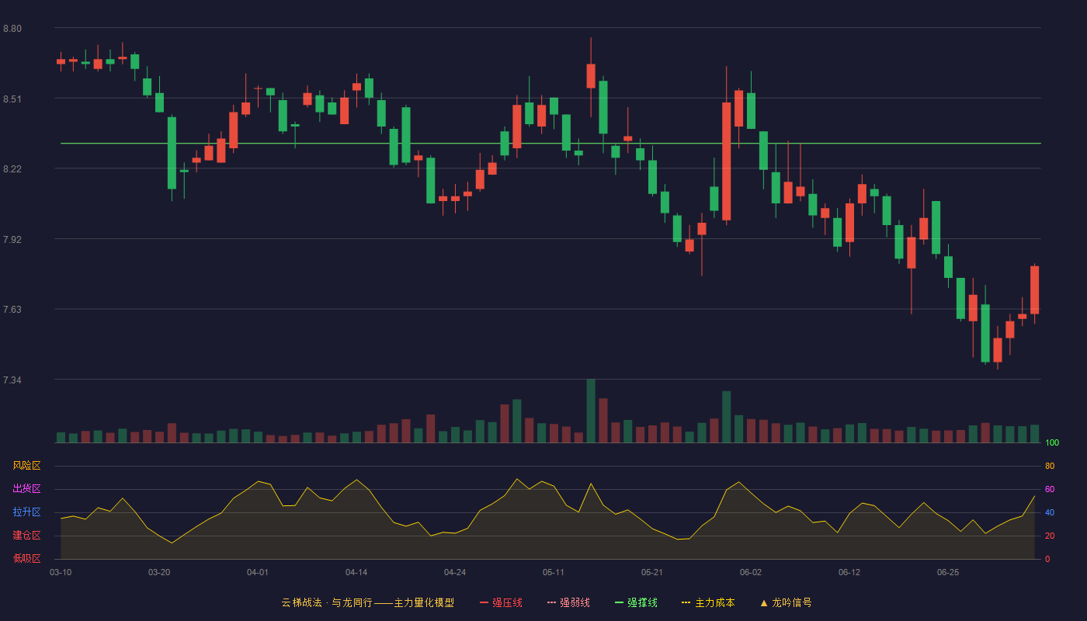Click the 低吸区 zone label

point(26,558)
